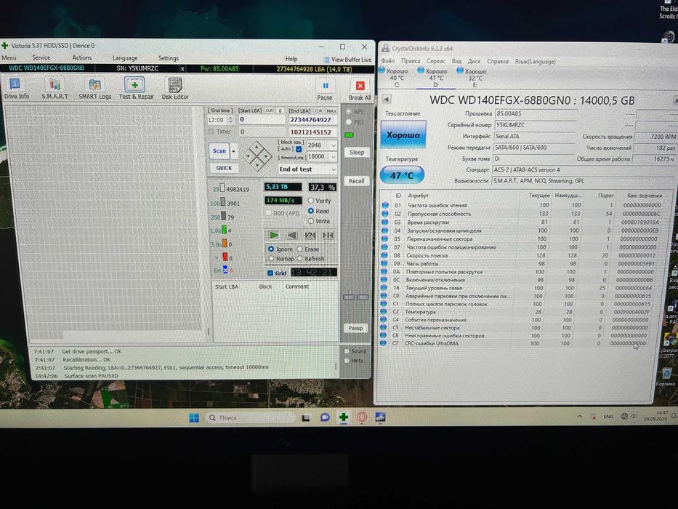This screenshot has width=678, height=509.
Task: Click the reverse scan arrow button
Action: click(x=292, y=235)
